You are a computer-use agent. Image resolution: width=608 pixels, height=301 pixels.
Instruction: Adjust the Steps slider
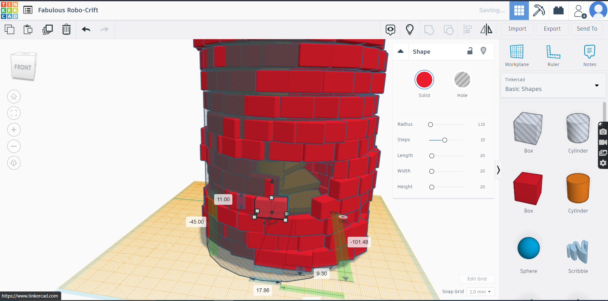[x=445, y=140]
